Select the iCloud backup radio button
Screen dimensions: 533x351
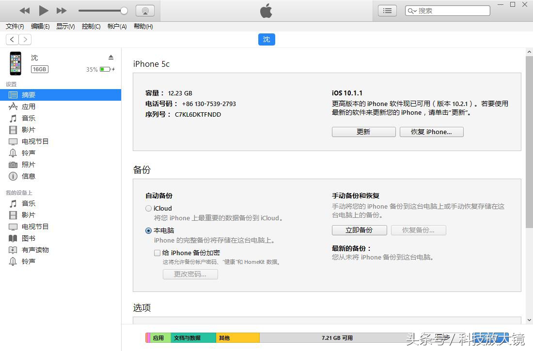[148, 208]
